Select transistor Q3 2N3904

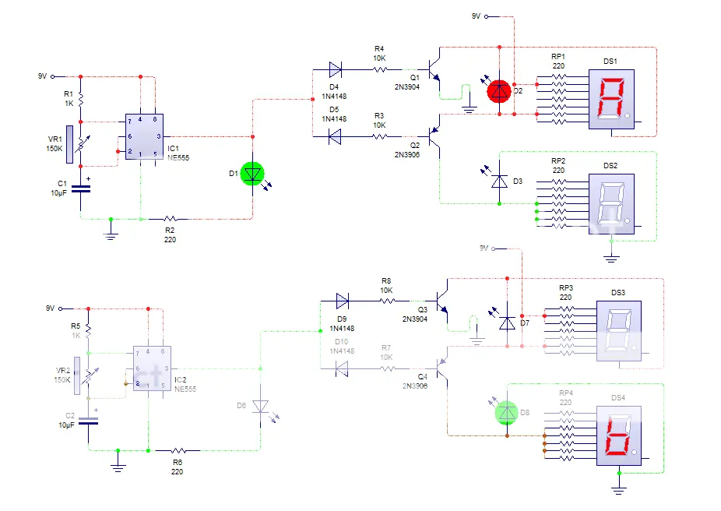click(442, 301)
